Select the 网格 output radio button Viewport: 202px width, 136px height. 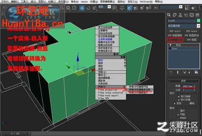pyautogui.click(x=178, y=114)
